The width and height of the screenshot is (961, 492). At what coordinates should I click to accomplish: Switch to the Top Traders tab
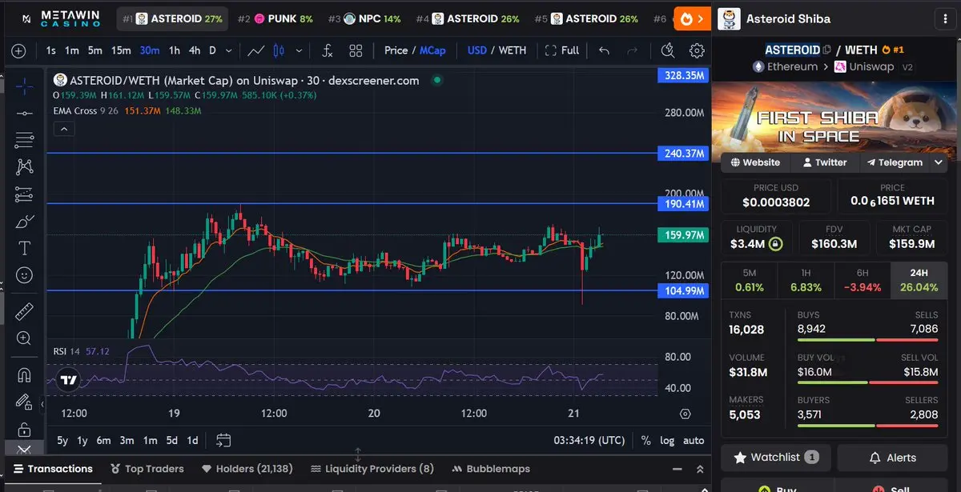click(147, 469)
